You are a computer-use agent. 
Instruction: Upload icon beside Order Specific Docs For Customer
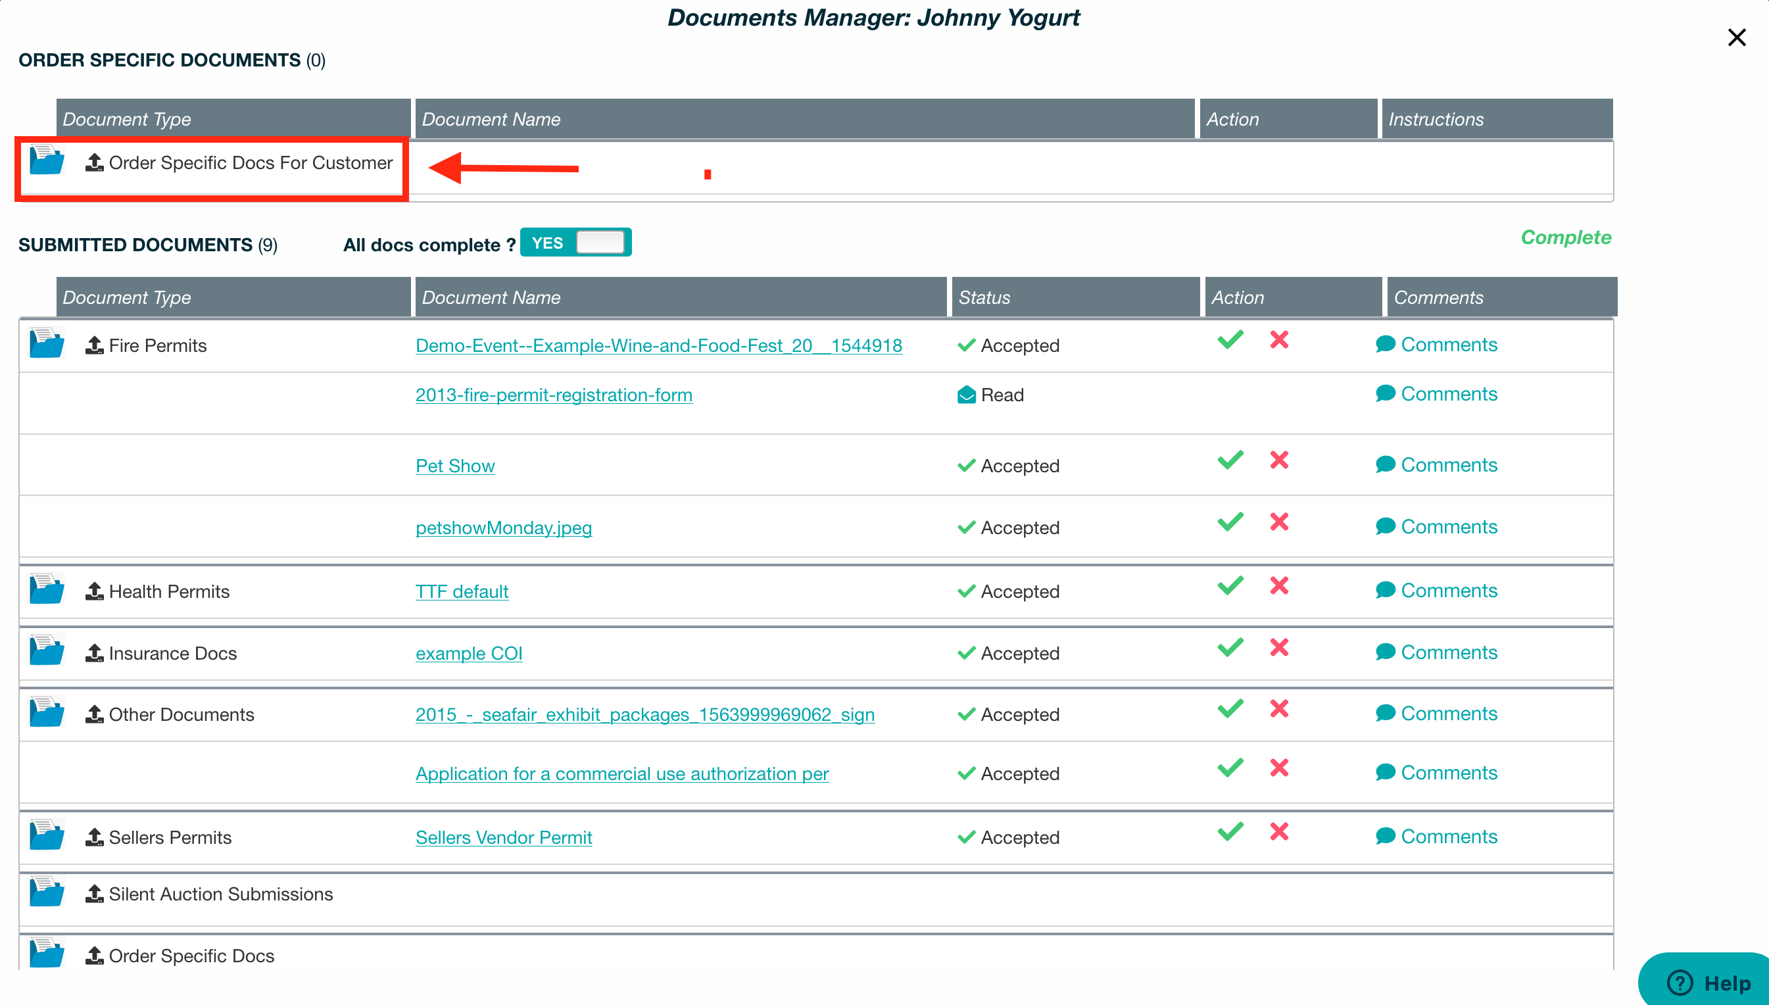click(x=95, y=163)
